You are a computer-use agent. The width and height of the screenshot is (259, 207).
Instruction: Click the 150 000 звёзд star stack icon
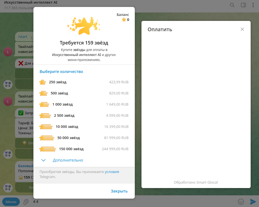[48, 149]
